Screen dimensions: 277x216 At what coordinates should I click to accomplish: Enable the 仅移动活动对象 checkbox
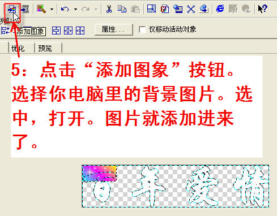(x=142, y=29)
